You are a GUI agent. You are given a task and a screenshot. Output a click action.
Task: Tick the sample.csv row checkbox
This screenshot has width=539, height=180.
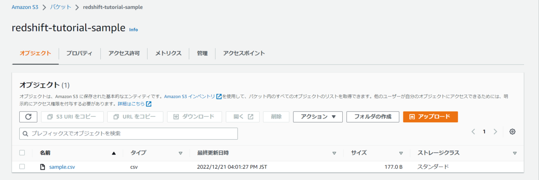(x=22, y=167)
